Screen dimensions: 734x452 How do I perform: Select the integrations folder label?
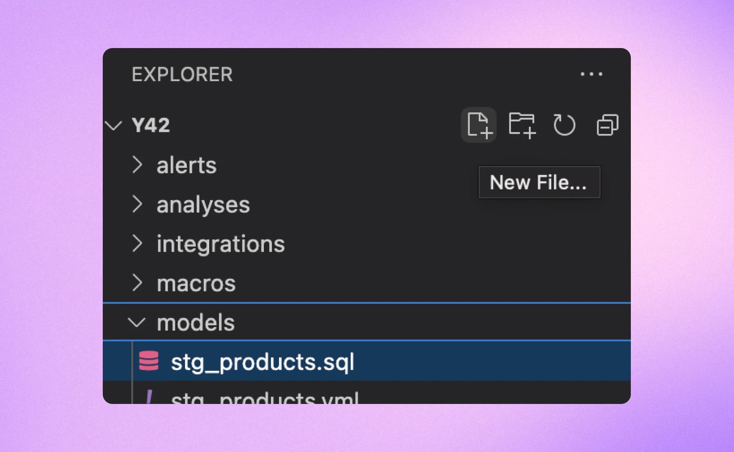tap(221, 244)
